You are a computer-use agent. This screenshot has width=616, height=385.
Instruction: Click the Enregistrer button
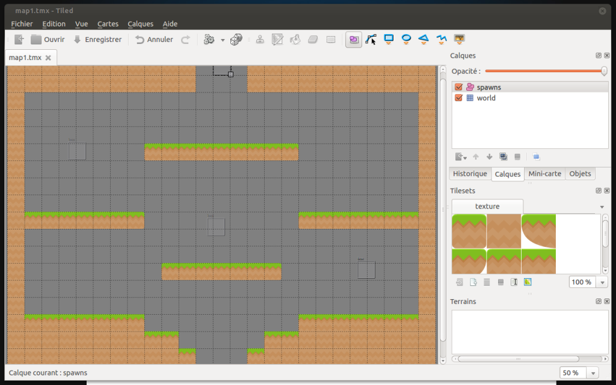(98, 39)
